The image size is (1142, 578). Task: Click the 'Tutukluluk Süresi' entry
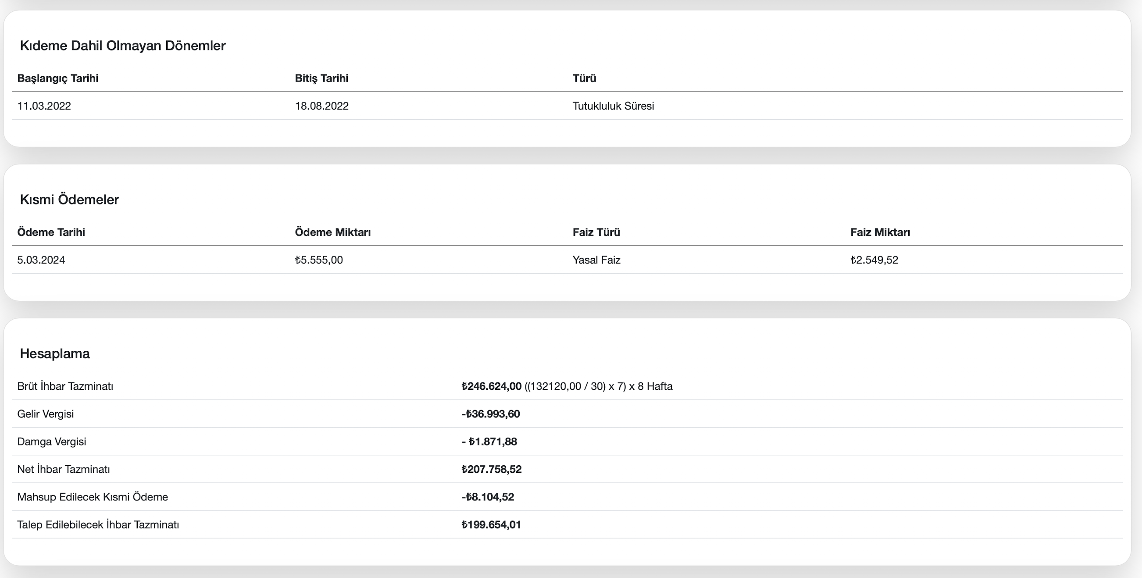coord(613,106)
